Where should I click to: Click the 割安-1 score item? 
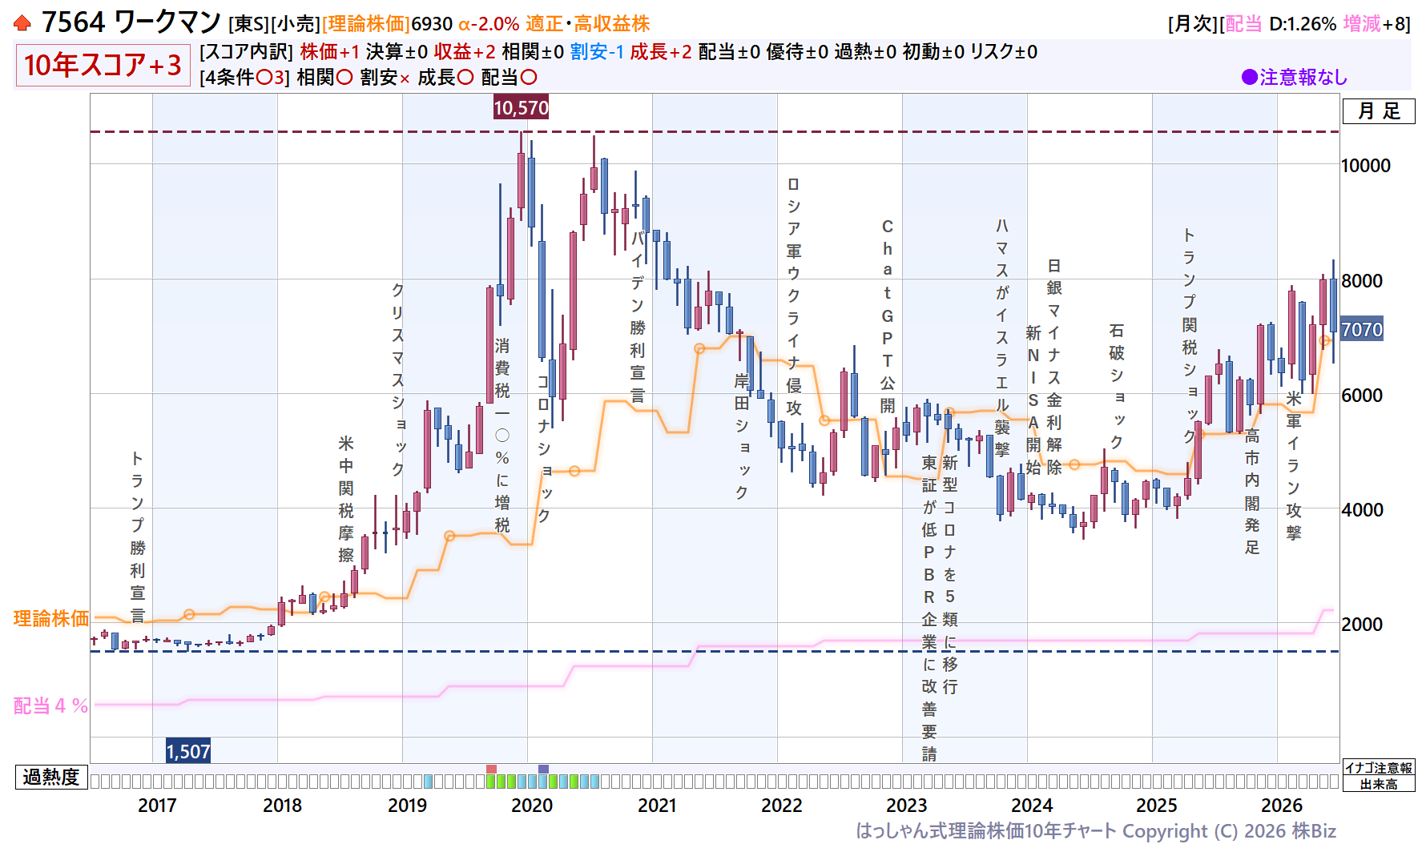coord(597,52)
